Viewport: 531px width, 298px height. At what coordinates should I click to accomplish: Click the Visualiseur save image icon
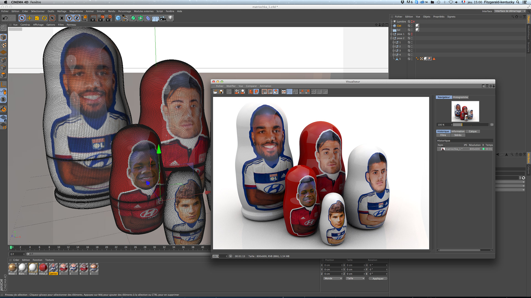221,92
